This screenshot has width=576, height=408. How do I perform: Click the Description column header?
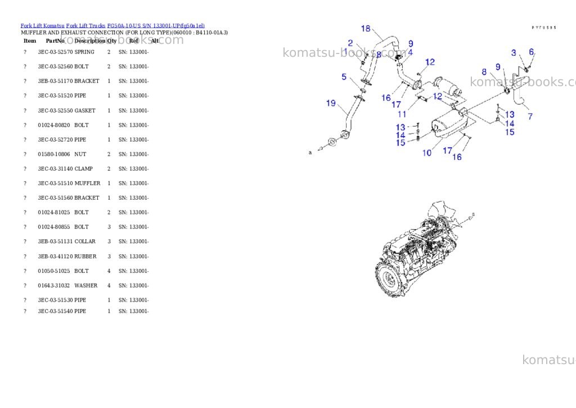pyautogui.click(x=89, y=41)
